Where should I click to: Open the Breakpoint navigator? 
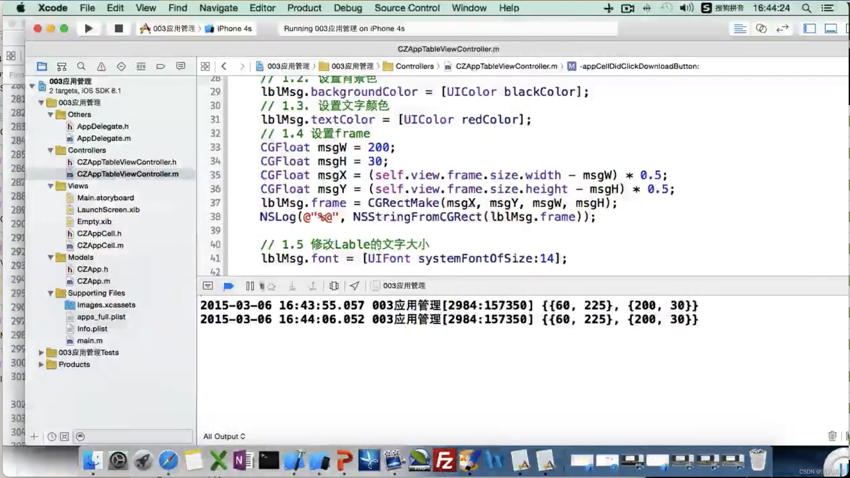point(161,66)
